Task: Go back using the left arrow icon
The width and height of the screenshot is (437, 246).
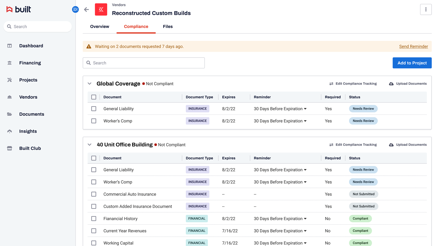Action: (x=86, y=9)
